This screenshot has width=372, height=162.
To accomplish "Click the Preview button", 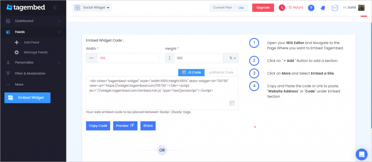I will [125, 126].
